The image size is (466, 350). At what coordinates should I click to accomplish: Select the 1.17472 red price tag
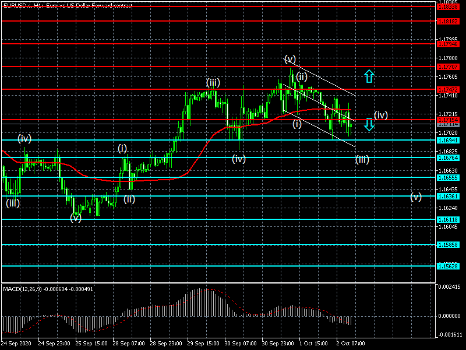(x=448, y=89)
